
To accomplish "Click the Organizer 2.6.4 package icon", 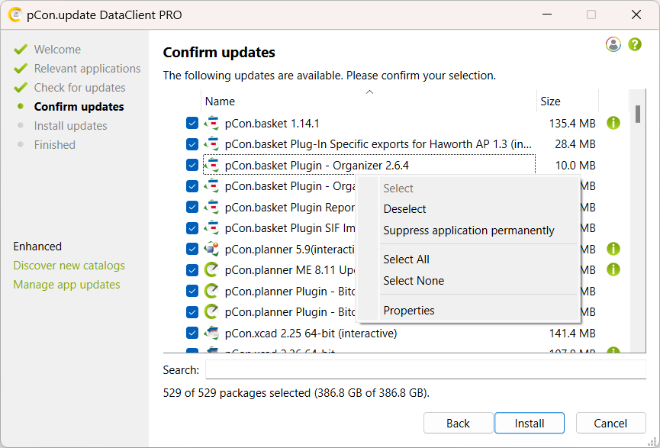I will (211, 165).
